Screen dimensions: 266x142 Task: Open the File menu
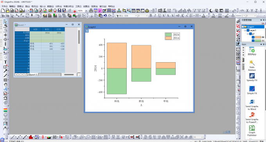tap(4, 6)
